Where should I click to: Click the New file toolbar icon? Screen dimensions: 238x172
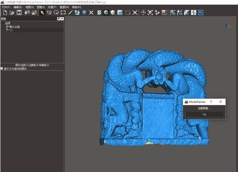pyautogui.click(x=5, y=12)
